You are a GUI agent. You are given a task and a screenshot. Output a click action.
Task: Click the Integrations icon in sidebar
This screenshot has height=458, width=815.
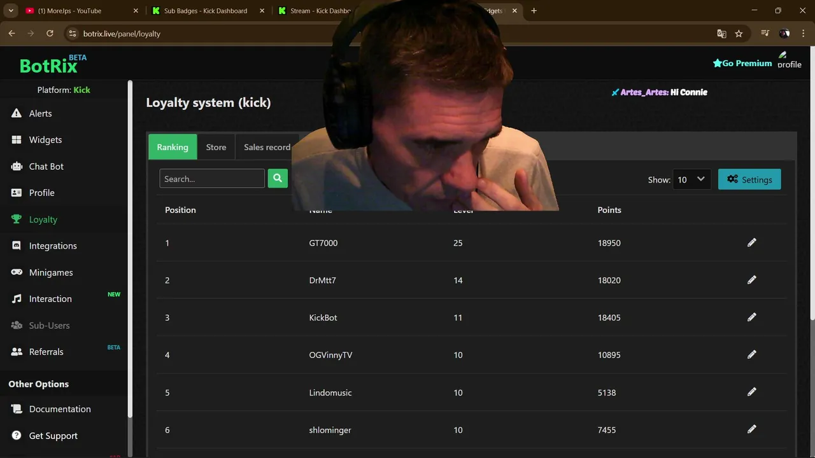17,246
